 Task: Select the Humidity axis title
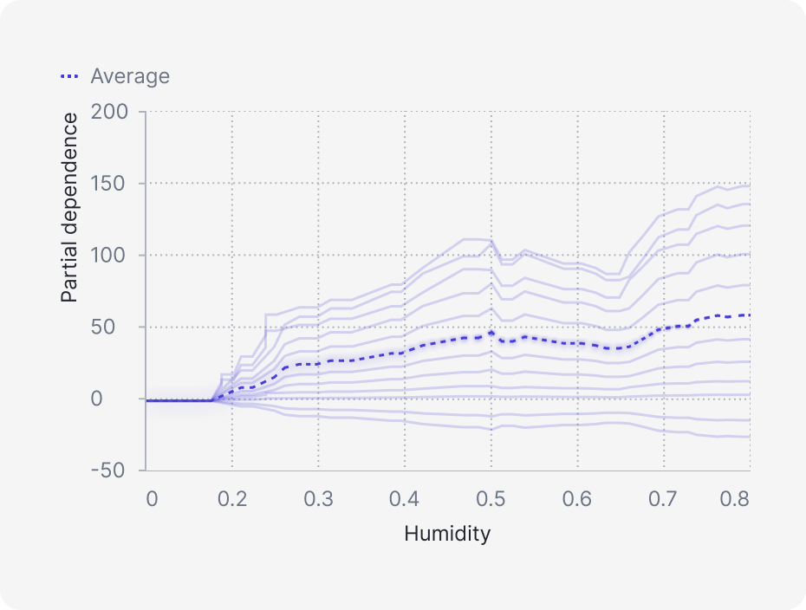[447, 533]
